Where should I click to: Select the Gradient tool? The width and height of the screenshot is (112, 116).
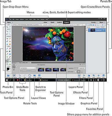(10, 51)
